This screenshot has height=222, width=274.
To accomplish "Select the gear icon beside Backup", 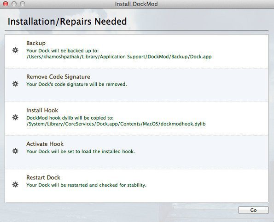I will pyautogui.click(x=15, y=50).
